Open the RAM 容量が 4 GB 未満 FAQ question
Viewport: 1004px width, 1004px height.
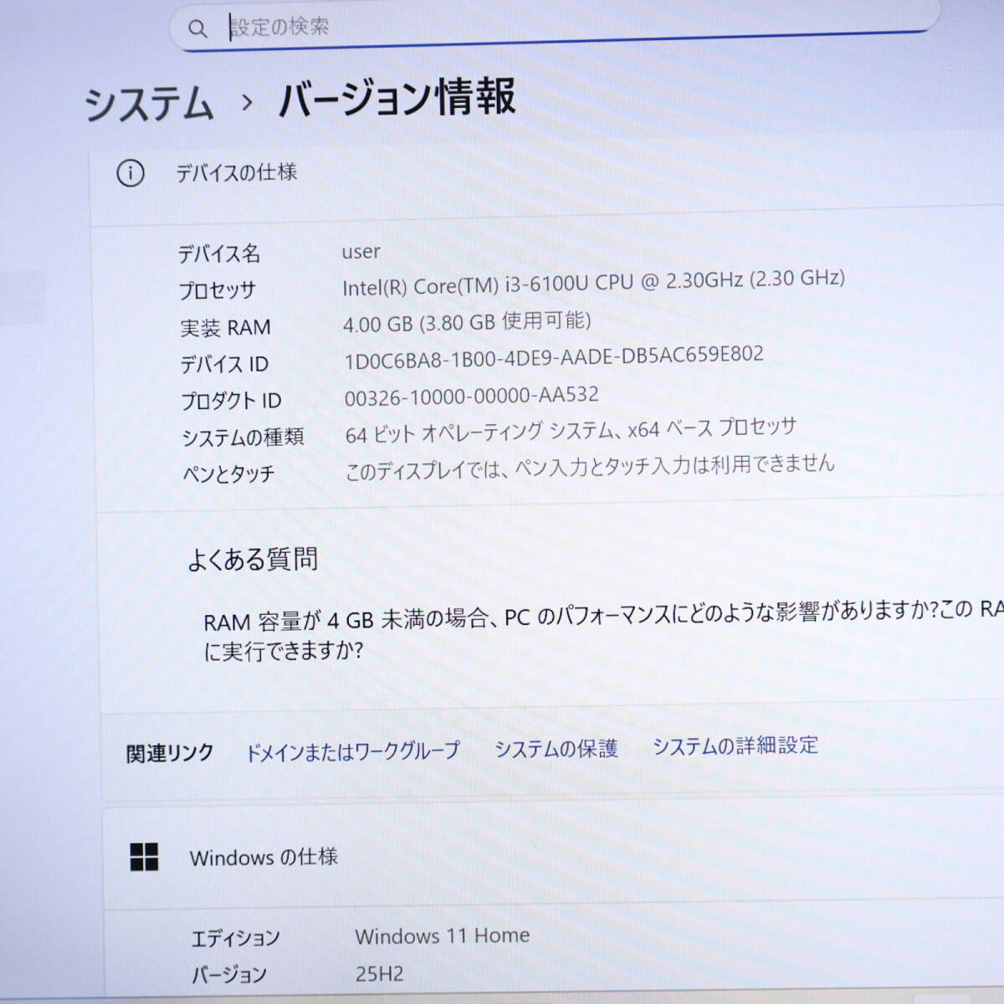(602, 632)
